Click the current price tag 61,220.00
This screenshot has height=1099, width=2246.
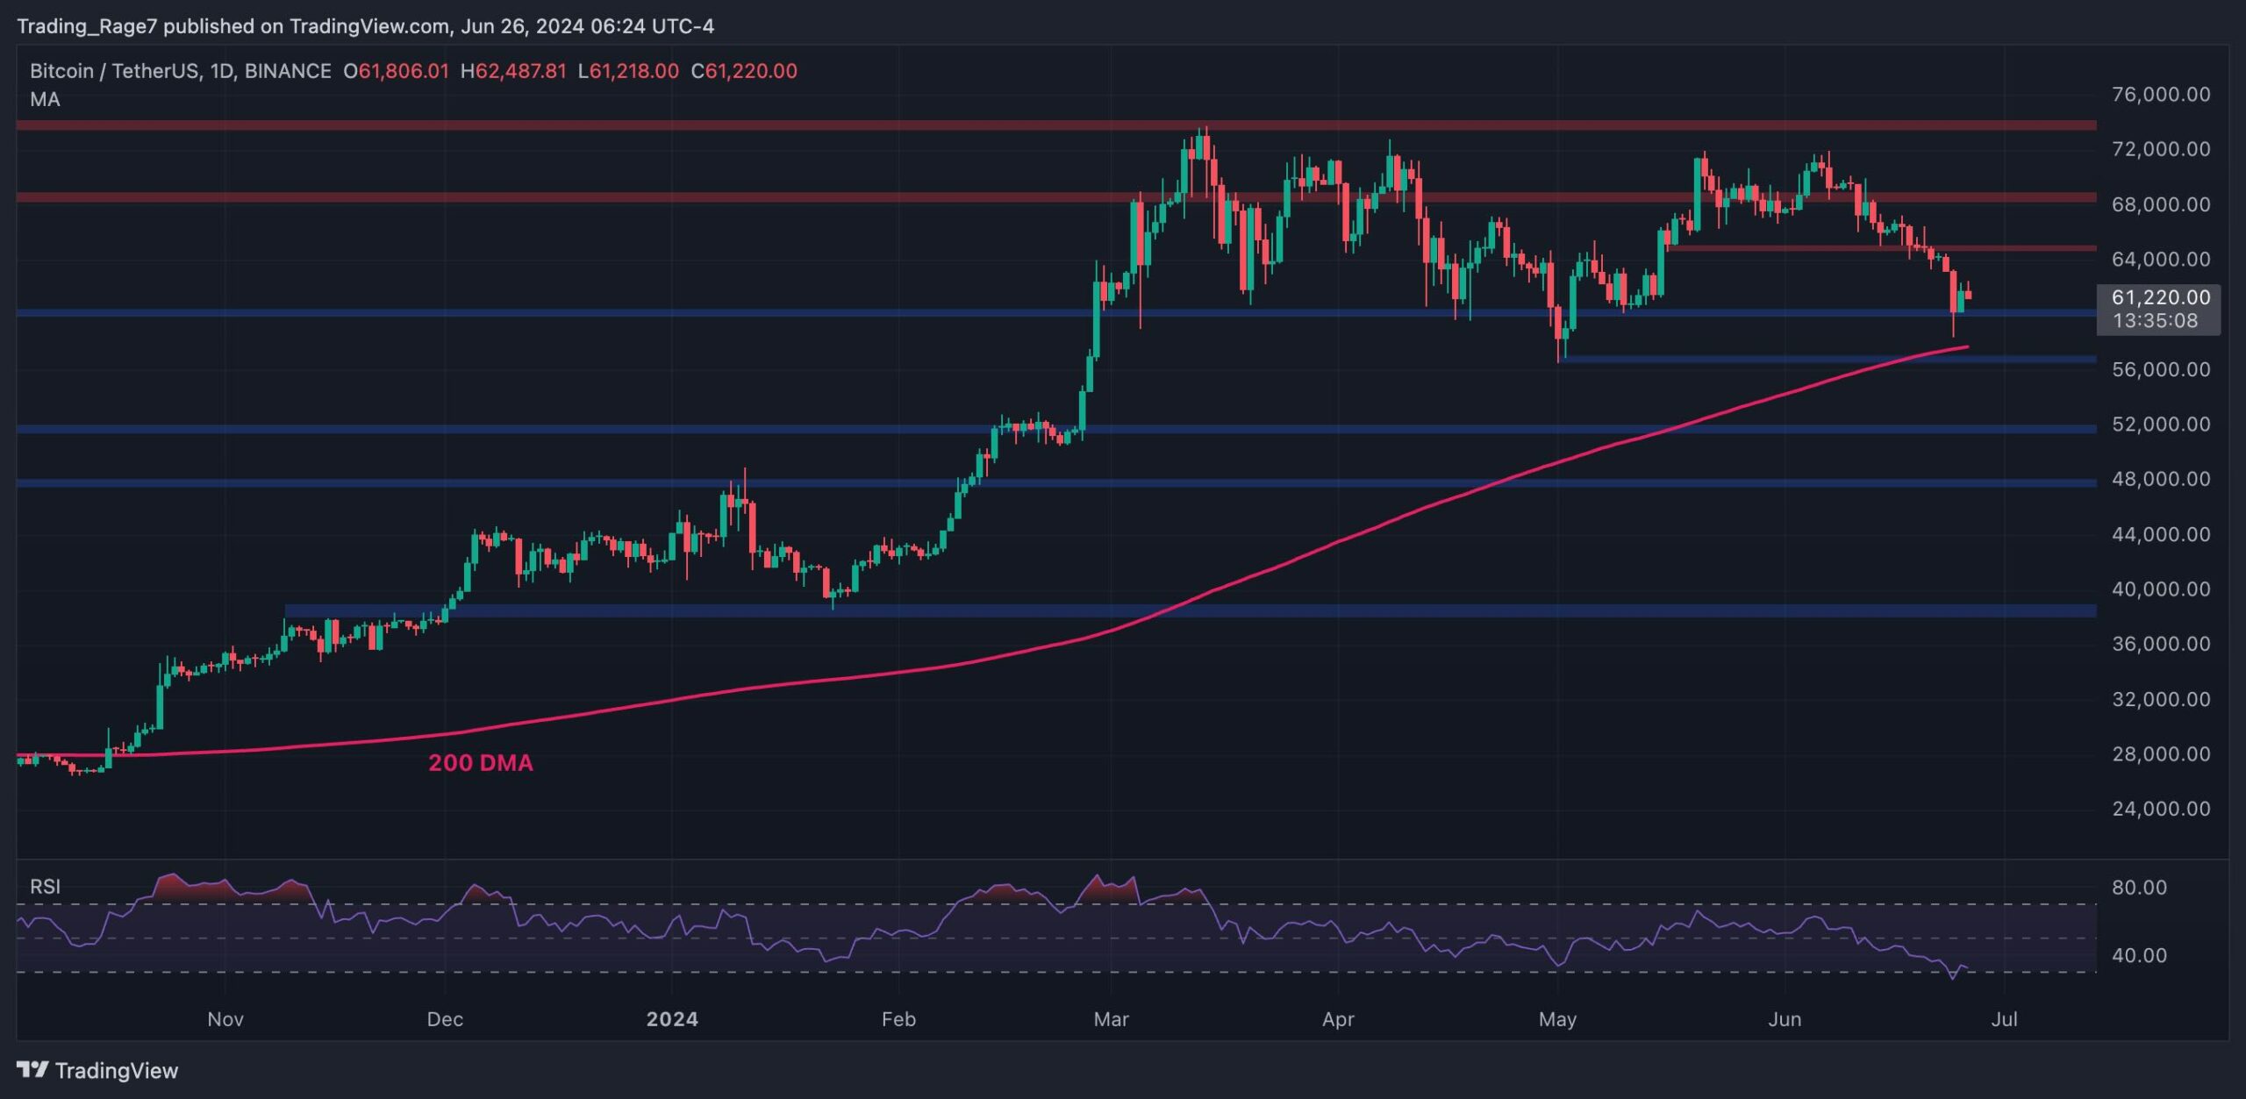click(x=2160, y=297)
